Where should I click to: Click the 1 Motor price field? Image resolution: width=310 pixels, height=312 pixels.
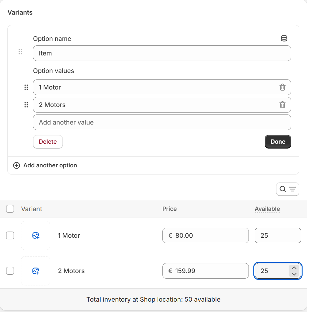click(x=205, y=235)
